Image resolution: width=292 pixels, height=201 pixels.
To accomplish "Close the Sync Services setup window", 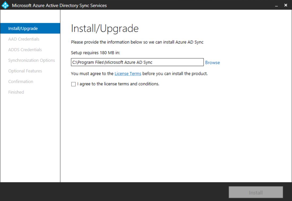I will [286, 5].
